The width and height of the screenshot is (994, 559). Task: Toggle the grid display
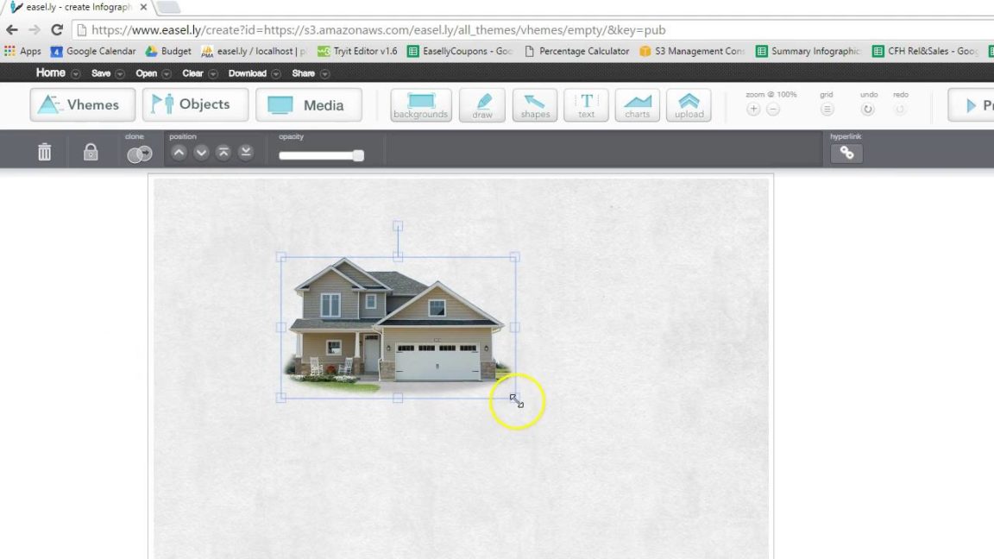[x=826, y=109]
